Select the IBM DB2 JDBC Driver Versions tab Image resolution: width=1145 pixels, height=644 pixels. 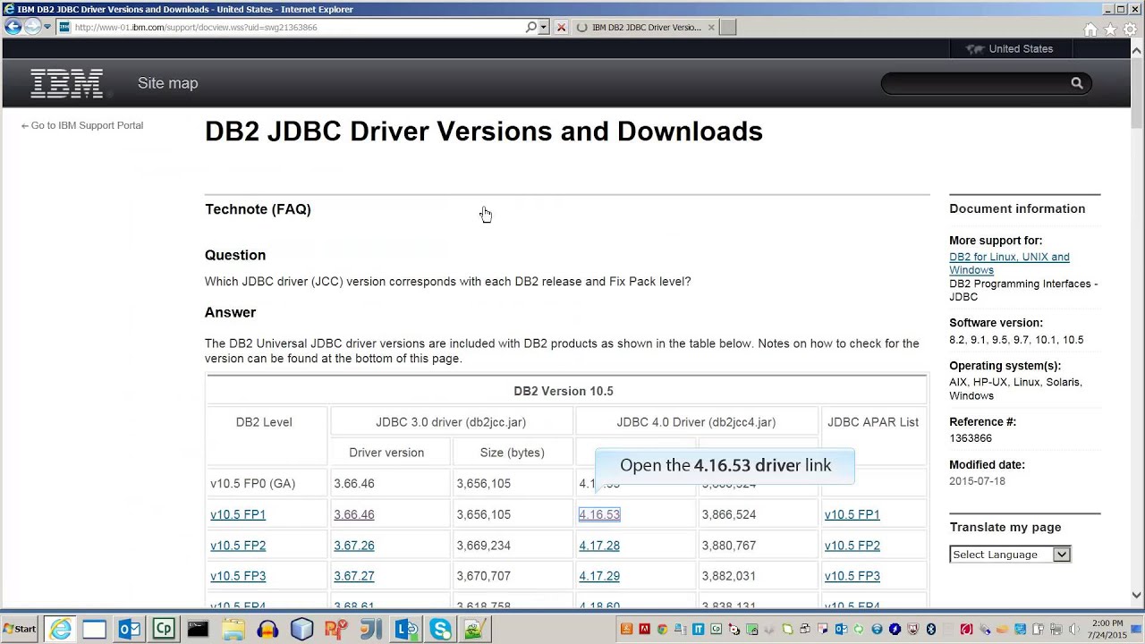(x=646, y=28)
